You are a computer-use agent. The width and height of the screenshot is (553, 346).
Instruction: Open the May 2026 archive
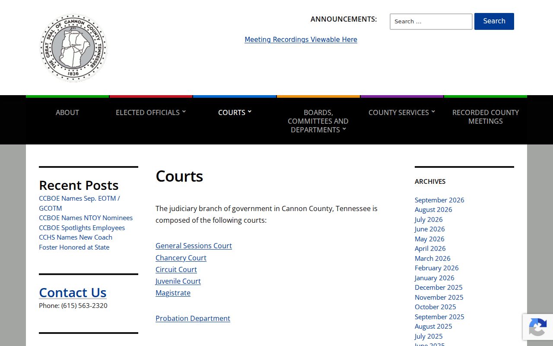[x=429, y=239]
